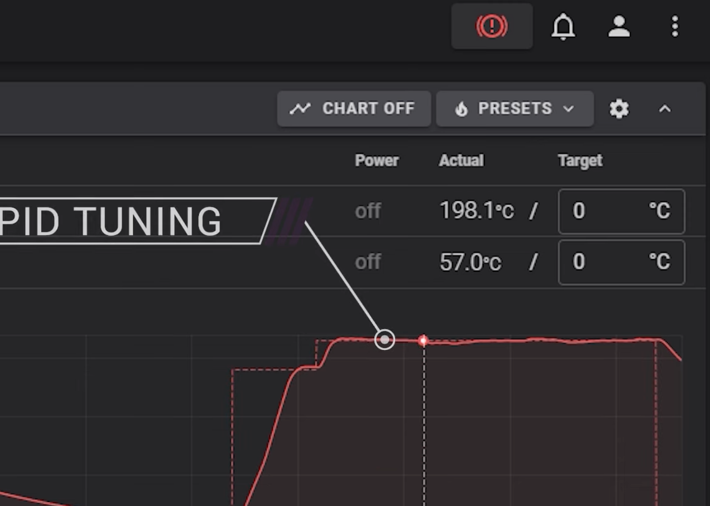The height and width of the screenshot is (506, 710).
Task: Select the 198.1°C actual temperature reading
Action: point(477,211)
